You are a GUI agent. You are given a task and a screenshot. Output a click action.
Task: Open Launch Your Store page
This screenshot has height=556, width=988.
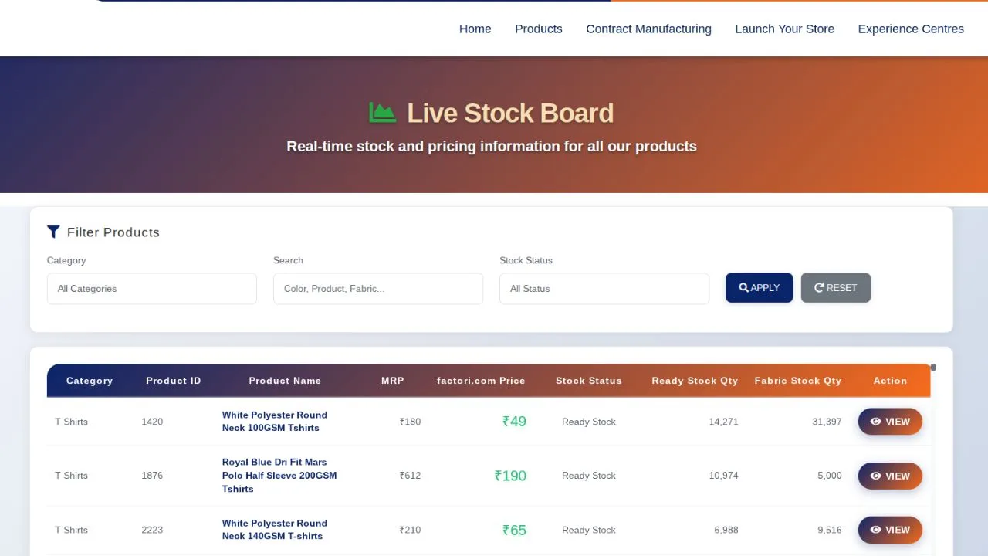(784, 29)
